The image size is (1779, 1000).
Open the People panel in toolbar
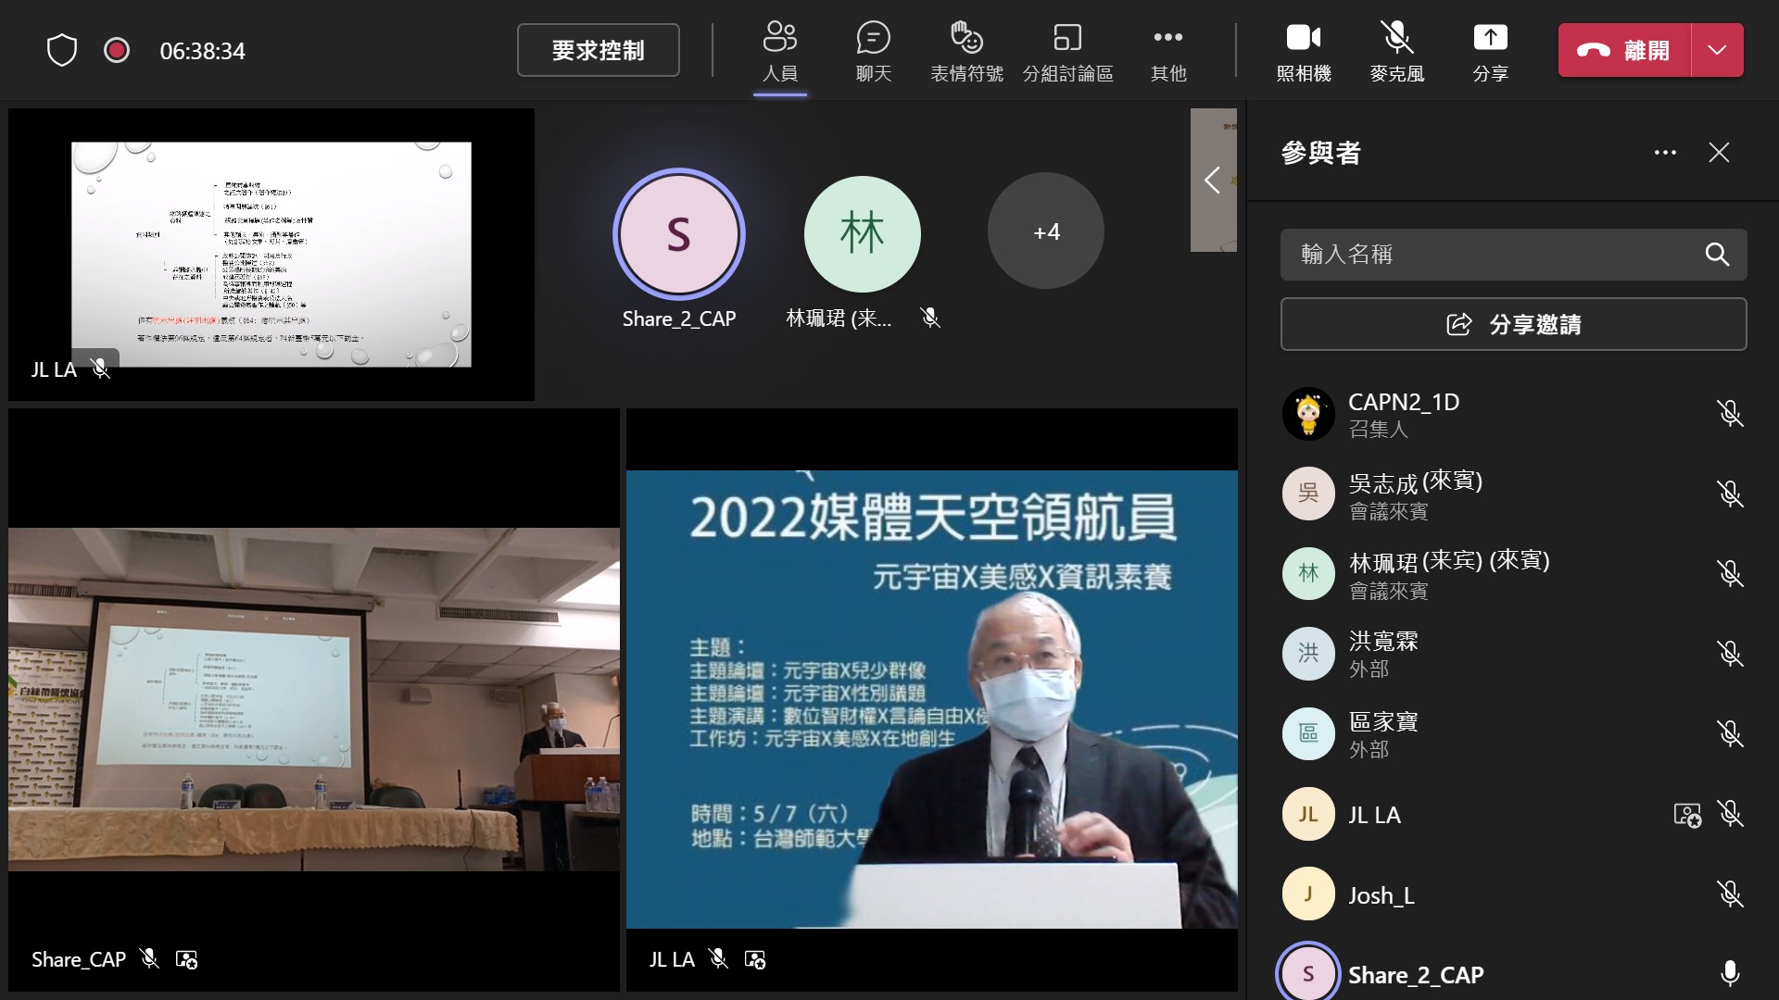[779, 51]
